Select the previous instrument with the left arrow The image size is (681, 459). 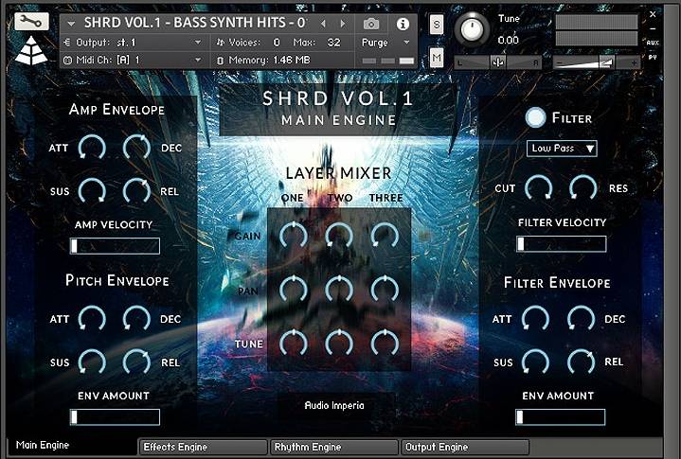[323, 23]
